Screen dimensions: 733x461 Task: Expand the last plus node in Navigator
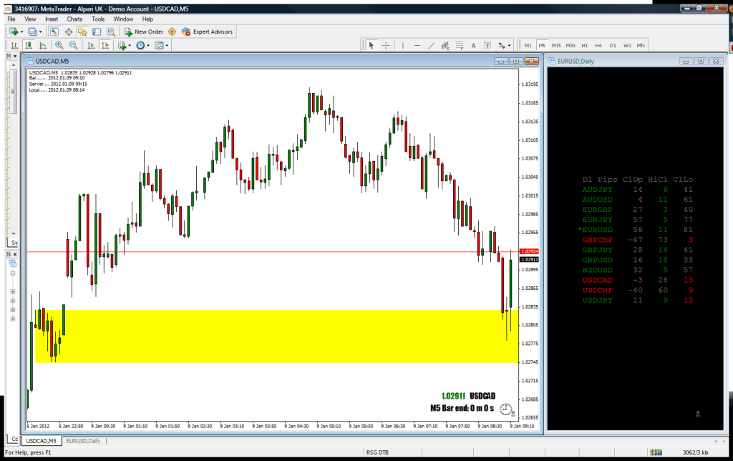click(x=13, y=319)
